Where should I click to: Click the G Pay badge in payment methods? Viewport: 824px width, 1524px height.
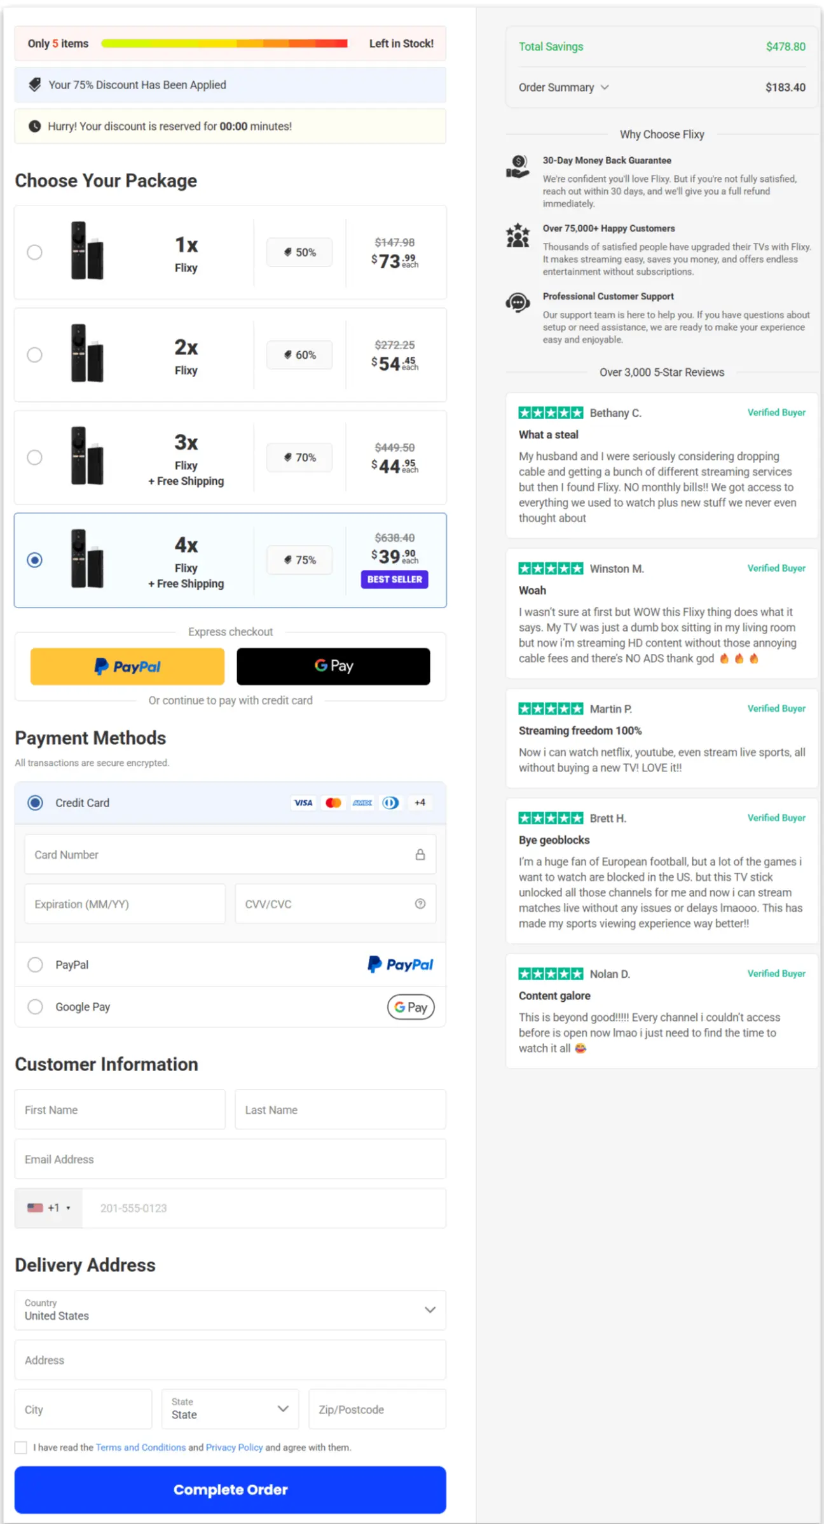[x=411, y=1007]
